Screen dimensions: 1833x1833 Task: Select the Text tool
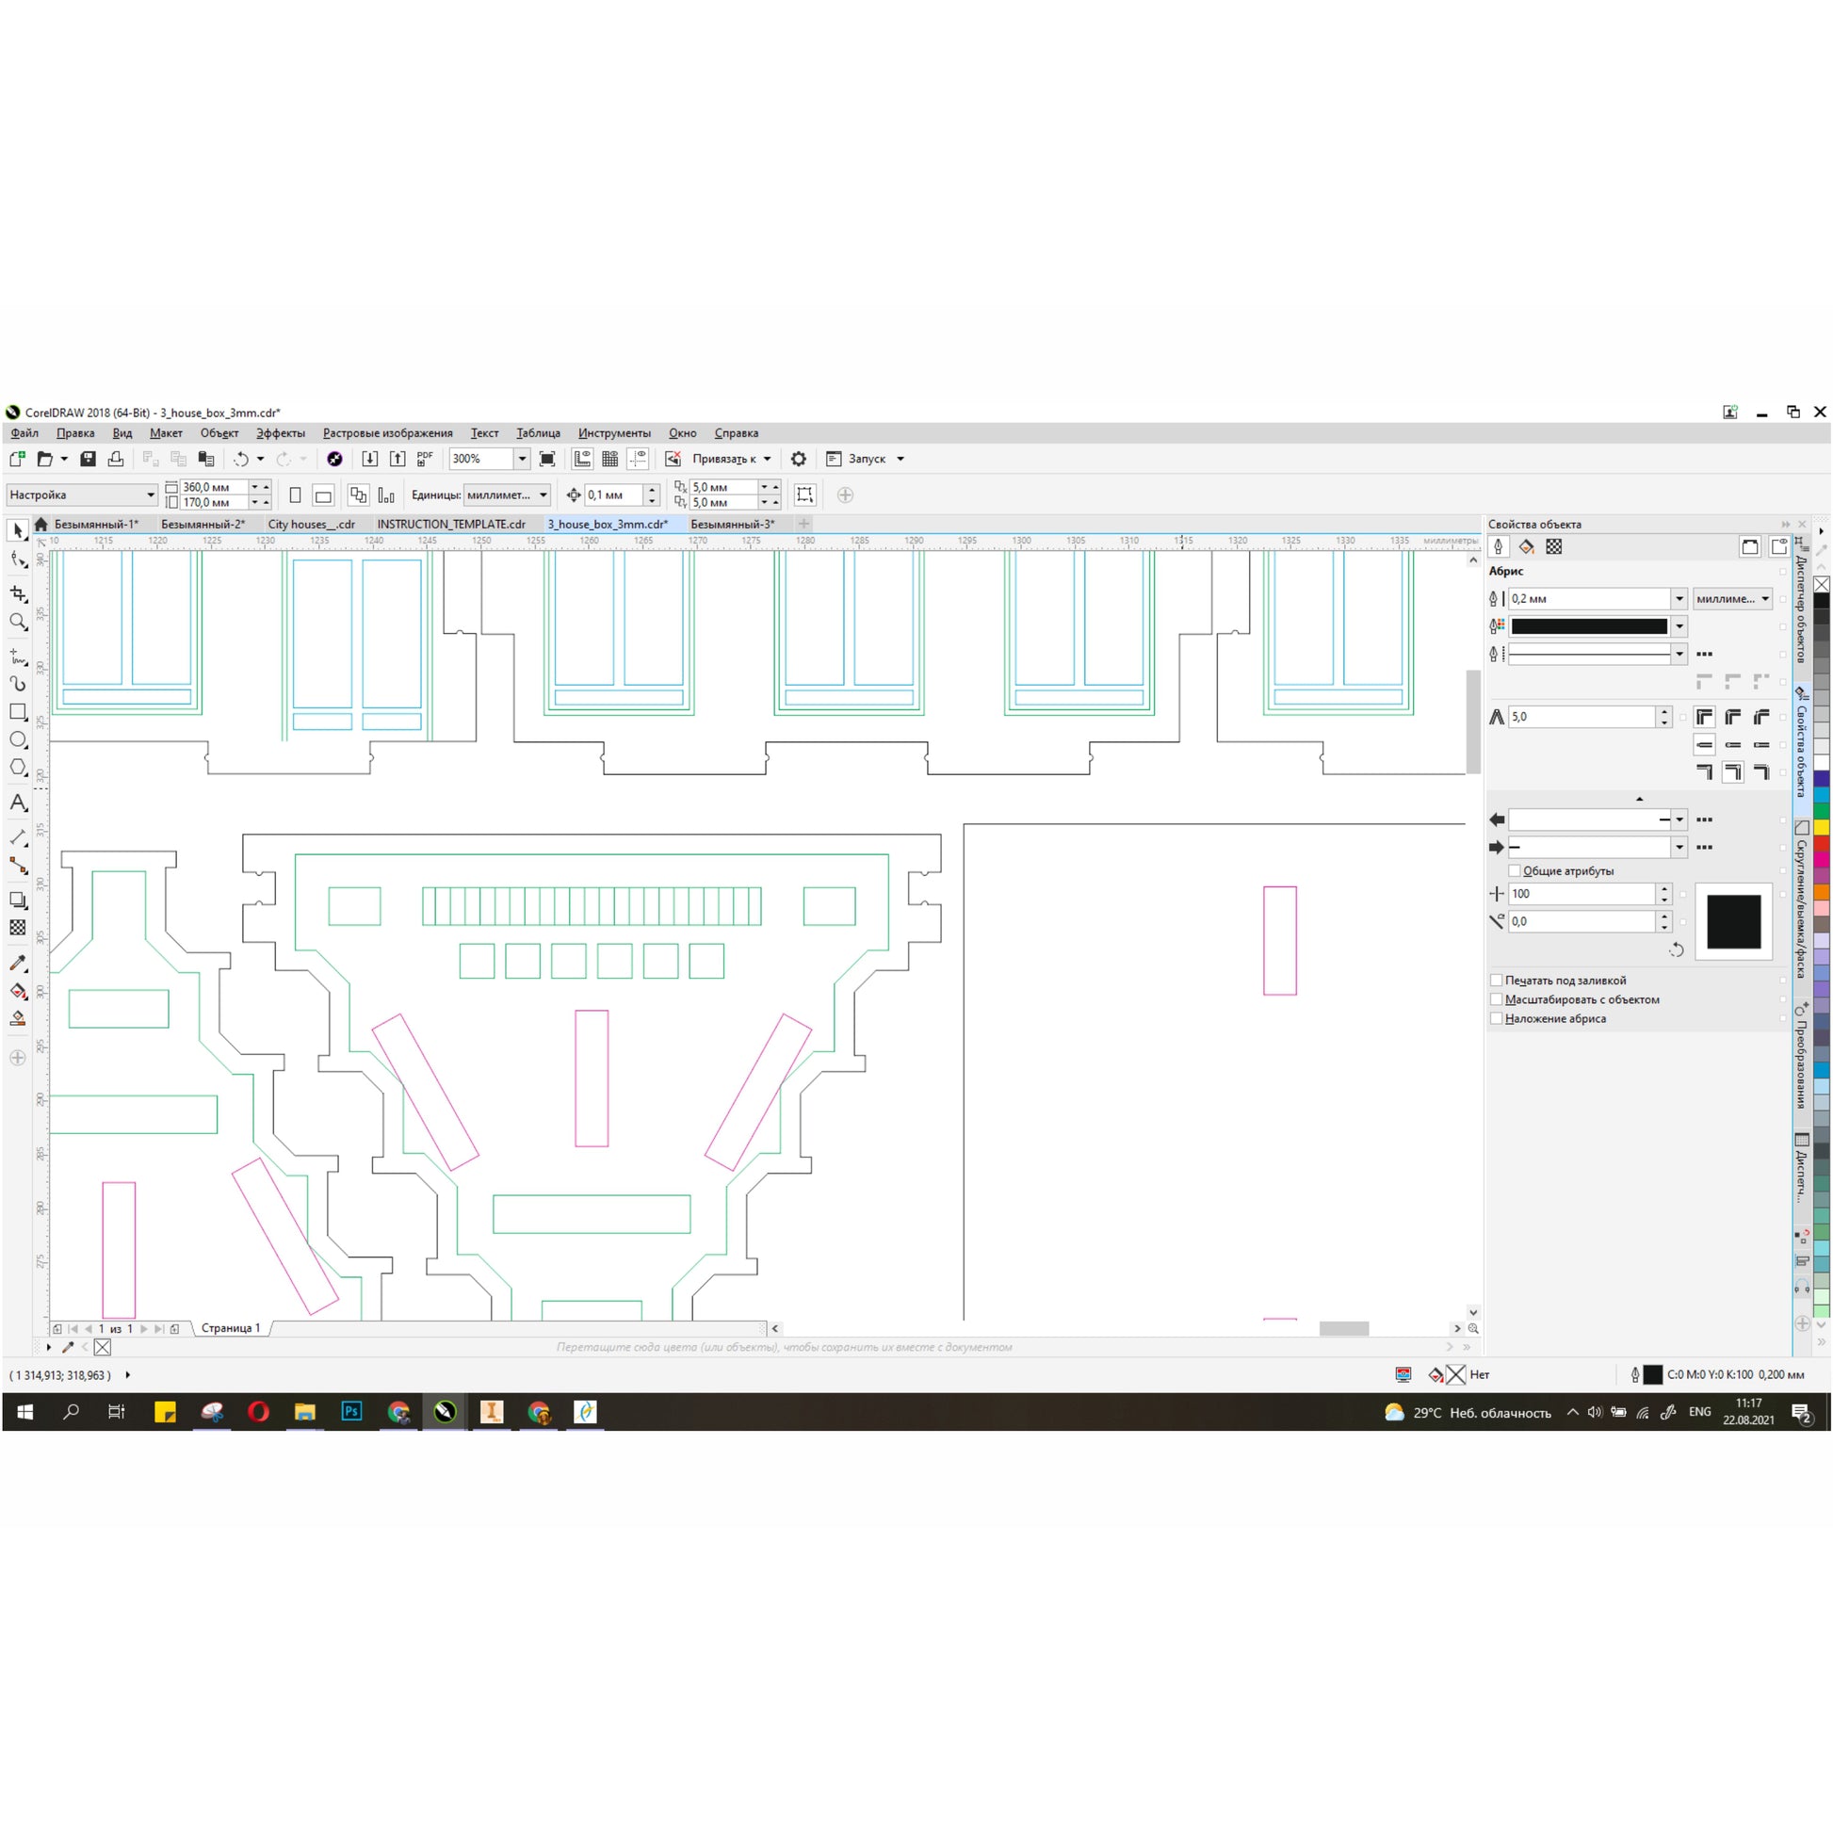tap(18, 803)
